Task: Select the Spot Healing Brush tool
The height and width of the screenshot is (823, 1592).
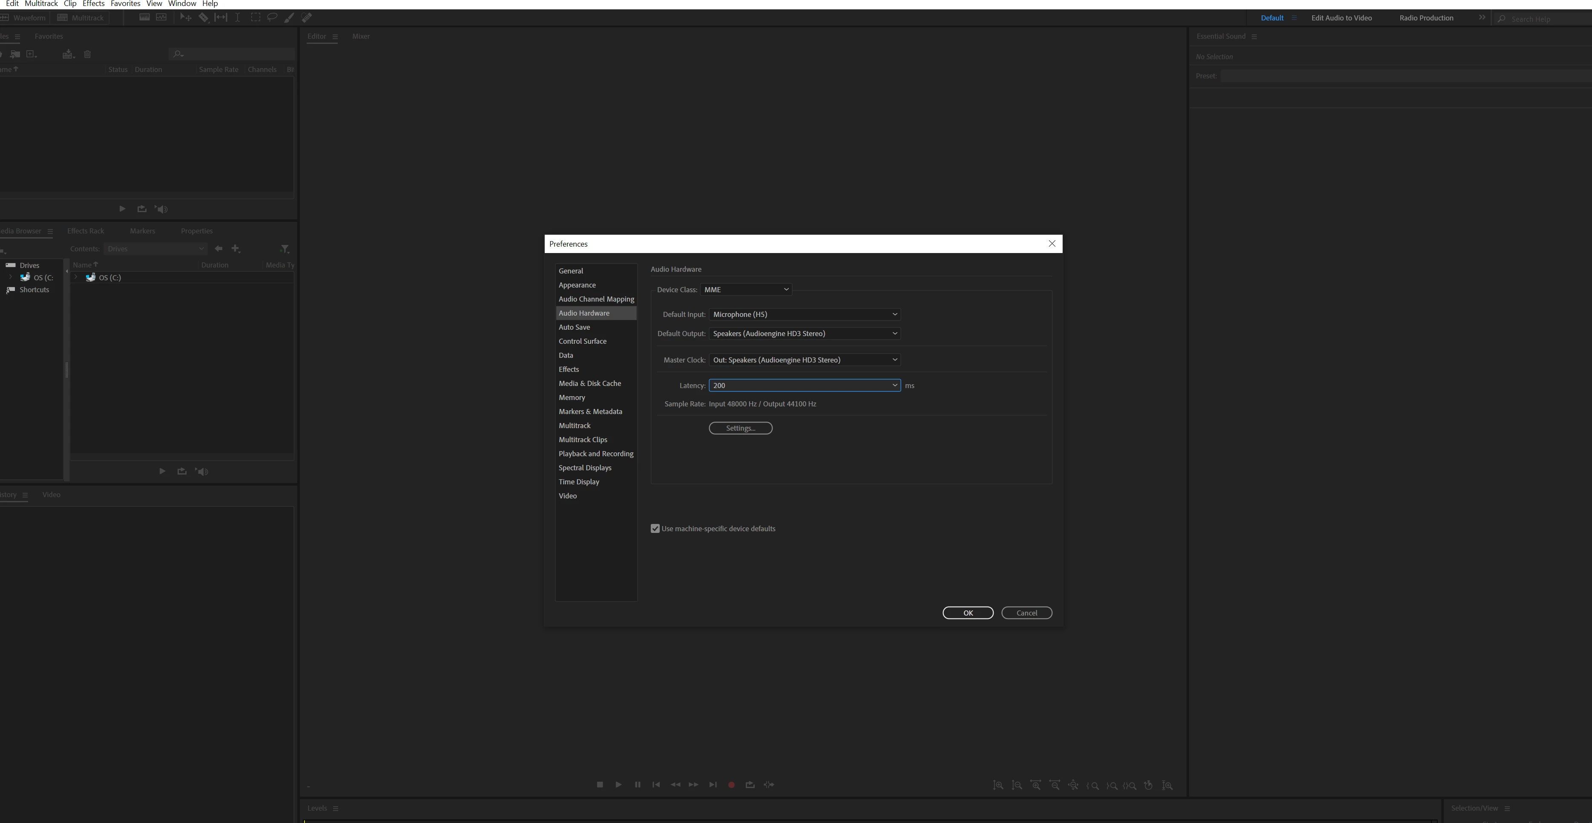Action: pos(307,18)
